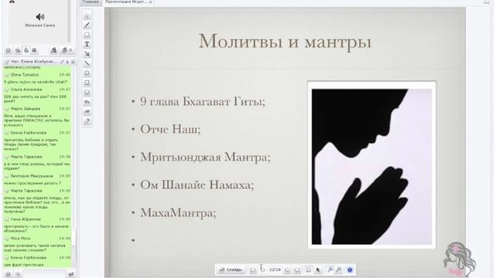Click slide title Молитвы и мантры

click(285, 41)
